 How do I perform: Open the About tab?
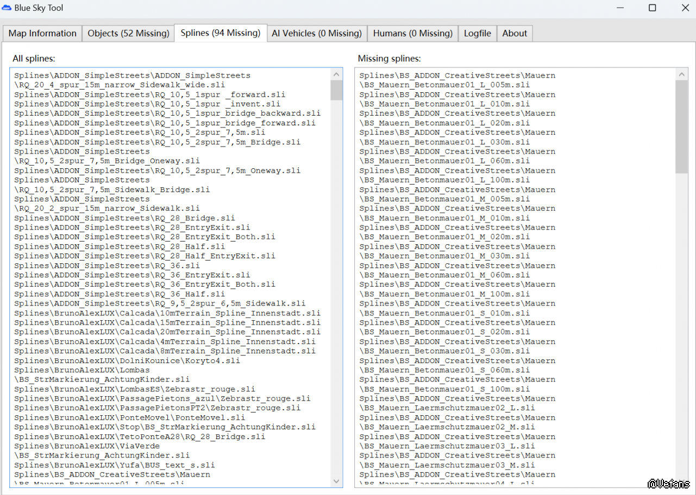coord(515,33)
